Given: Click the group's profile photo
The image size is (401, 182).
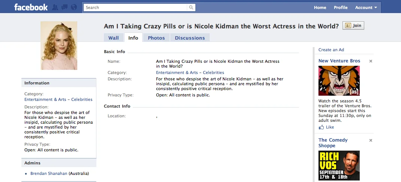Looking at the screenshot, I should (x=59, y=45).
